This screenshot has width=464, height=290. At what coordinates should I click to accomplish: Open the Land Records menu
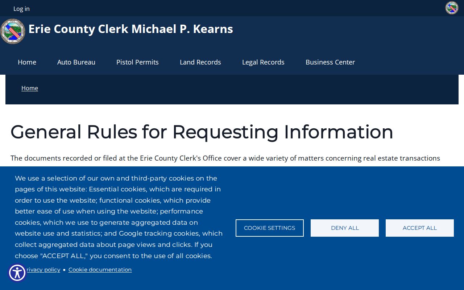pos(200,62)
